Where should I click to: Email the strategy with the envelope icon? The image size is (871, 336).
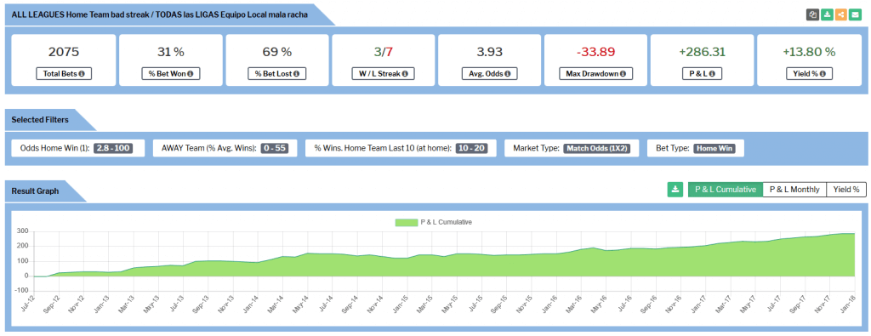[856, 15]
